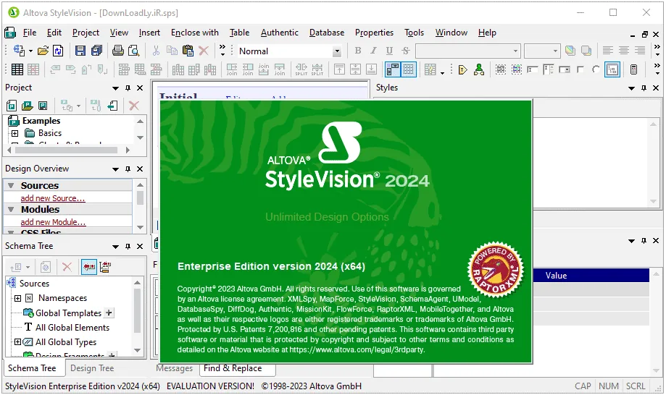Image resolution: width=666 pixels, height=395 pixels.
Task: Click the insert checkbox control icon
Action: 580,69
